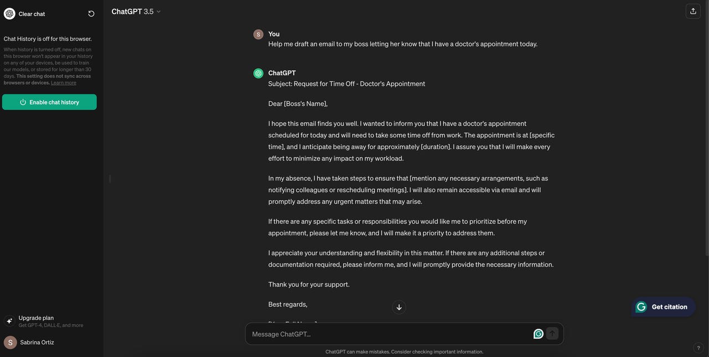The width and height of the screenshot is (709, 357).
Task: Click the reset chat circular arrow icon
Action: click(91, 14)
